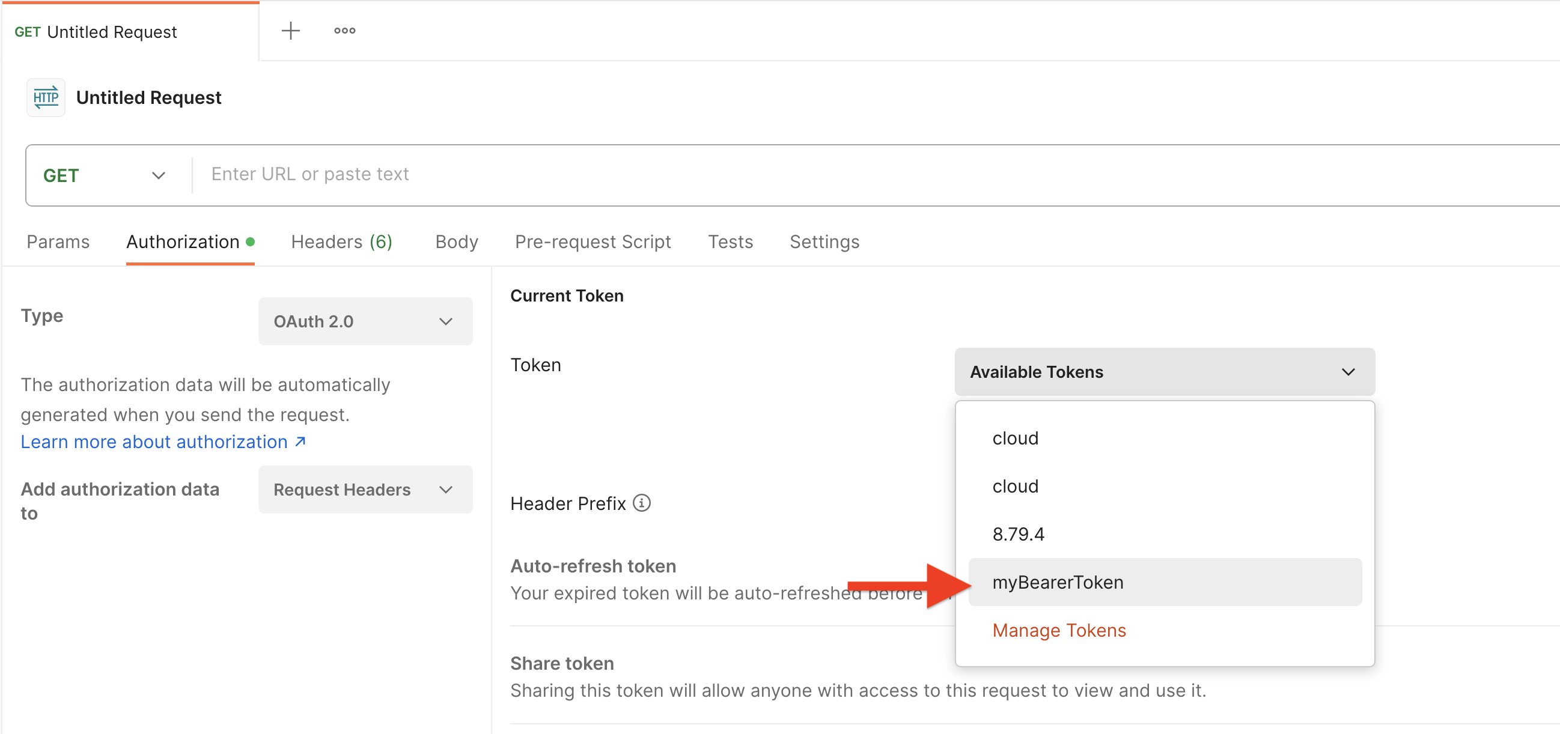Switch to the Params tab
1560x734 pixels.
pos(58,241)
